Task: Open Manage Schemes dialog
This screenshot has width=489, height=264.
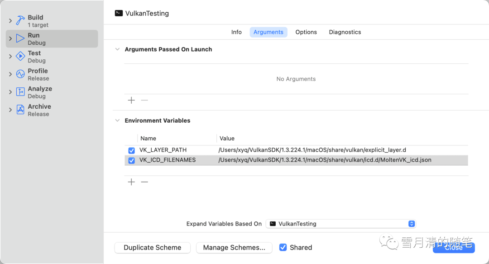Action: click(234, 248)
